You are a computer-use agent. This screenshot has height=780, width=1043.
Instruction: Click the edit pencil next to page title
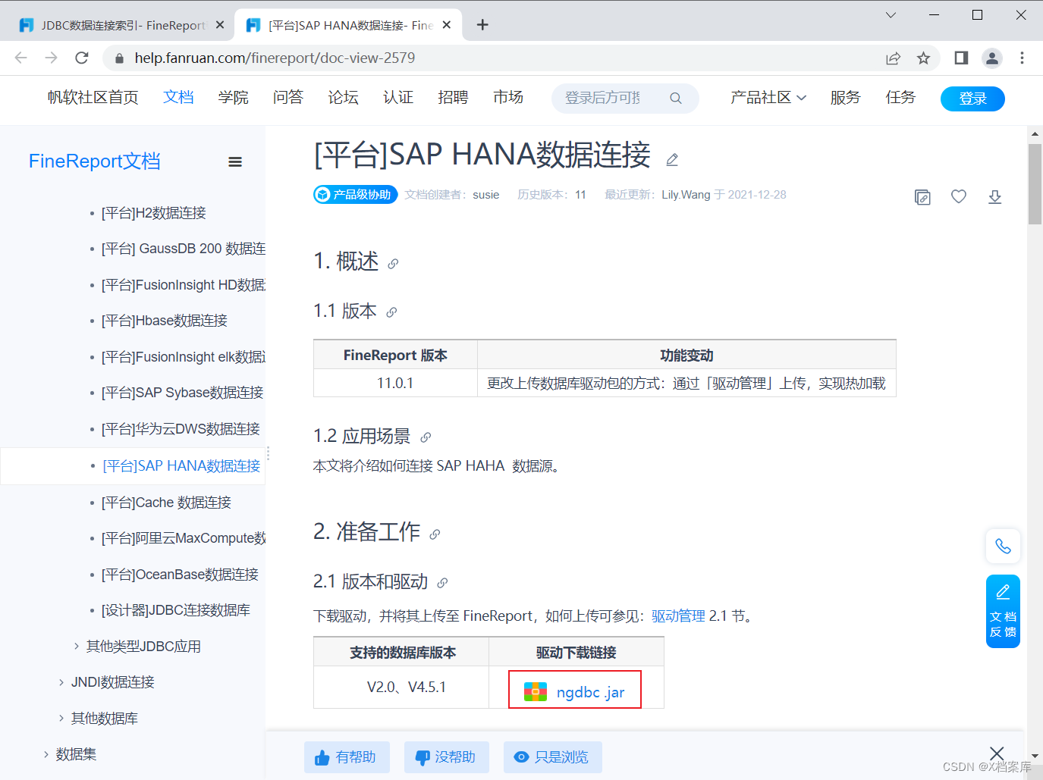(672, 160)
